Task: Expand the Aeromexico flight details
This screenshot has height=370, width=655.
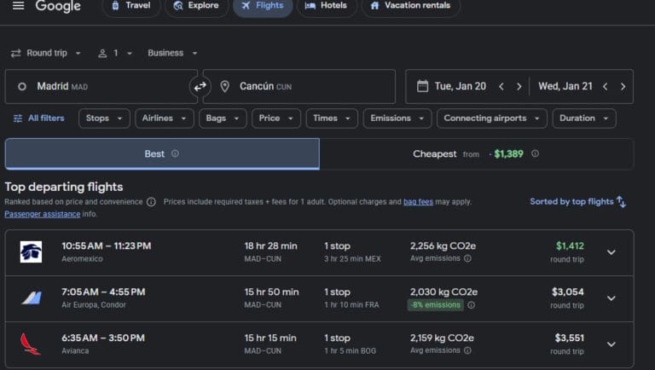Action: [611, 252]
